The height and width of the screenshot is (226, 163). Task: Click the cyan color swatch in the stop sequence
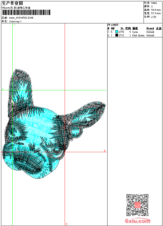(117, 32)
